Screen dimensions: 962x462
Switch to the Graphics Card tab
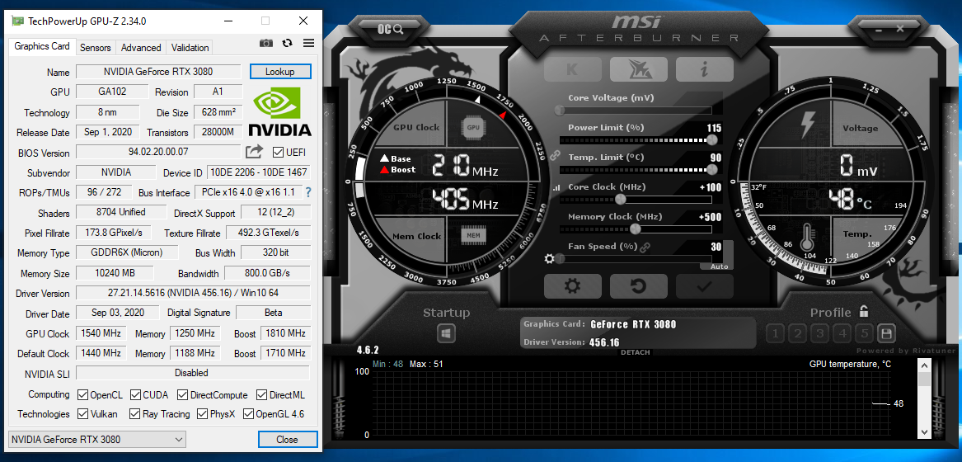point(42,47)
